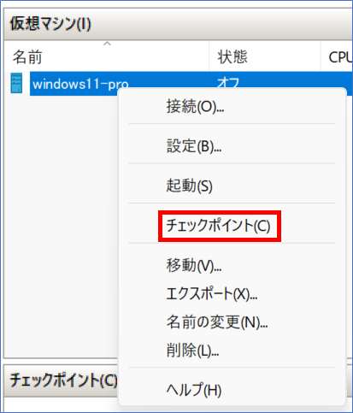
Task: Toggle sort arrow above the 名前 column
Action: point(107,44)
